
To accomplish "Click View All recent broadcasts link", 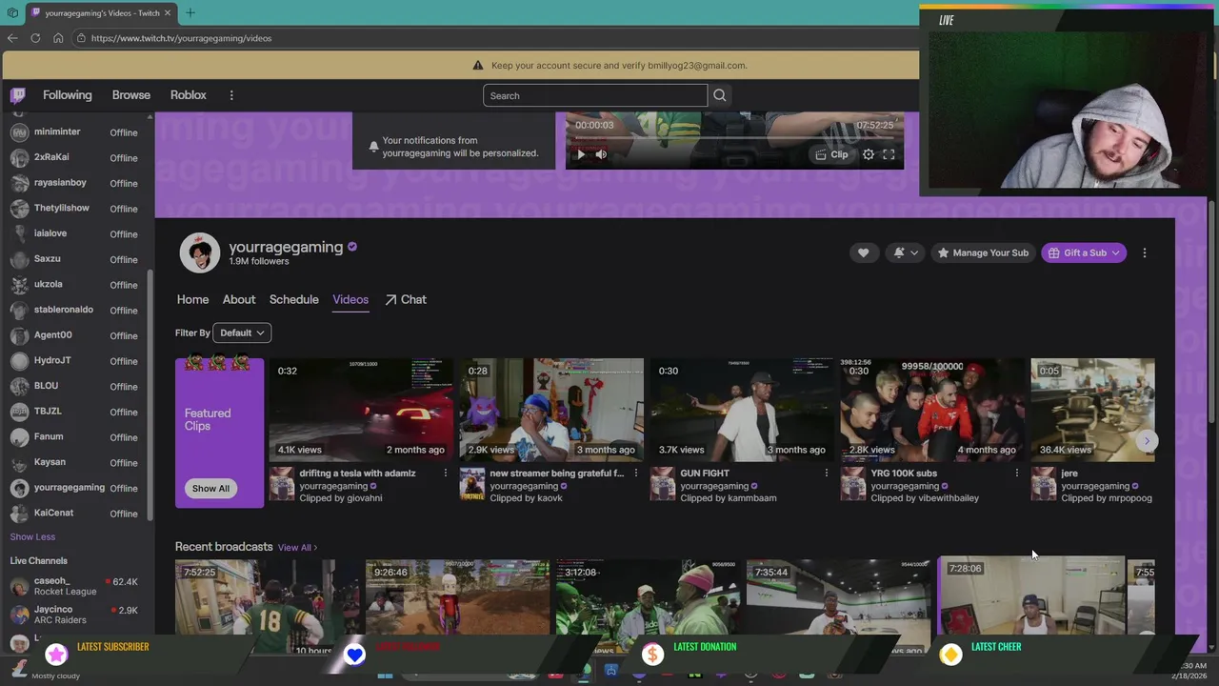I will 297,548.
